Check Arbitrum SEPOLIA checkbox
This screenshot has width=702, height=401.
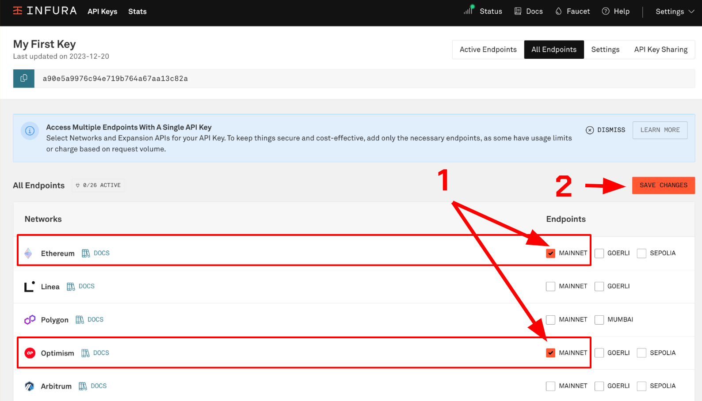[x=641, y=386]
